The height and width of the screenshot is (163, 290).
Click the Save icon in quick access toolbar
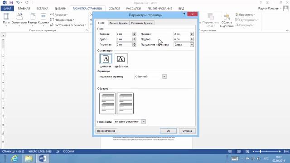coord(11,3)
